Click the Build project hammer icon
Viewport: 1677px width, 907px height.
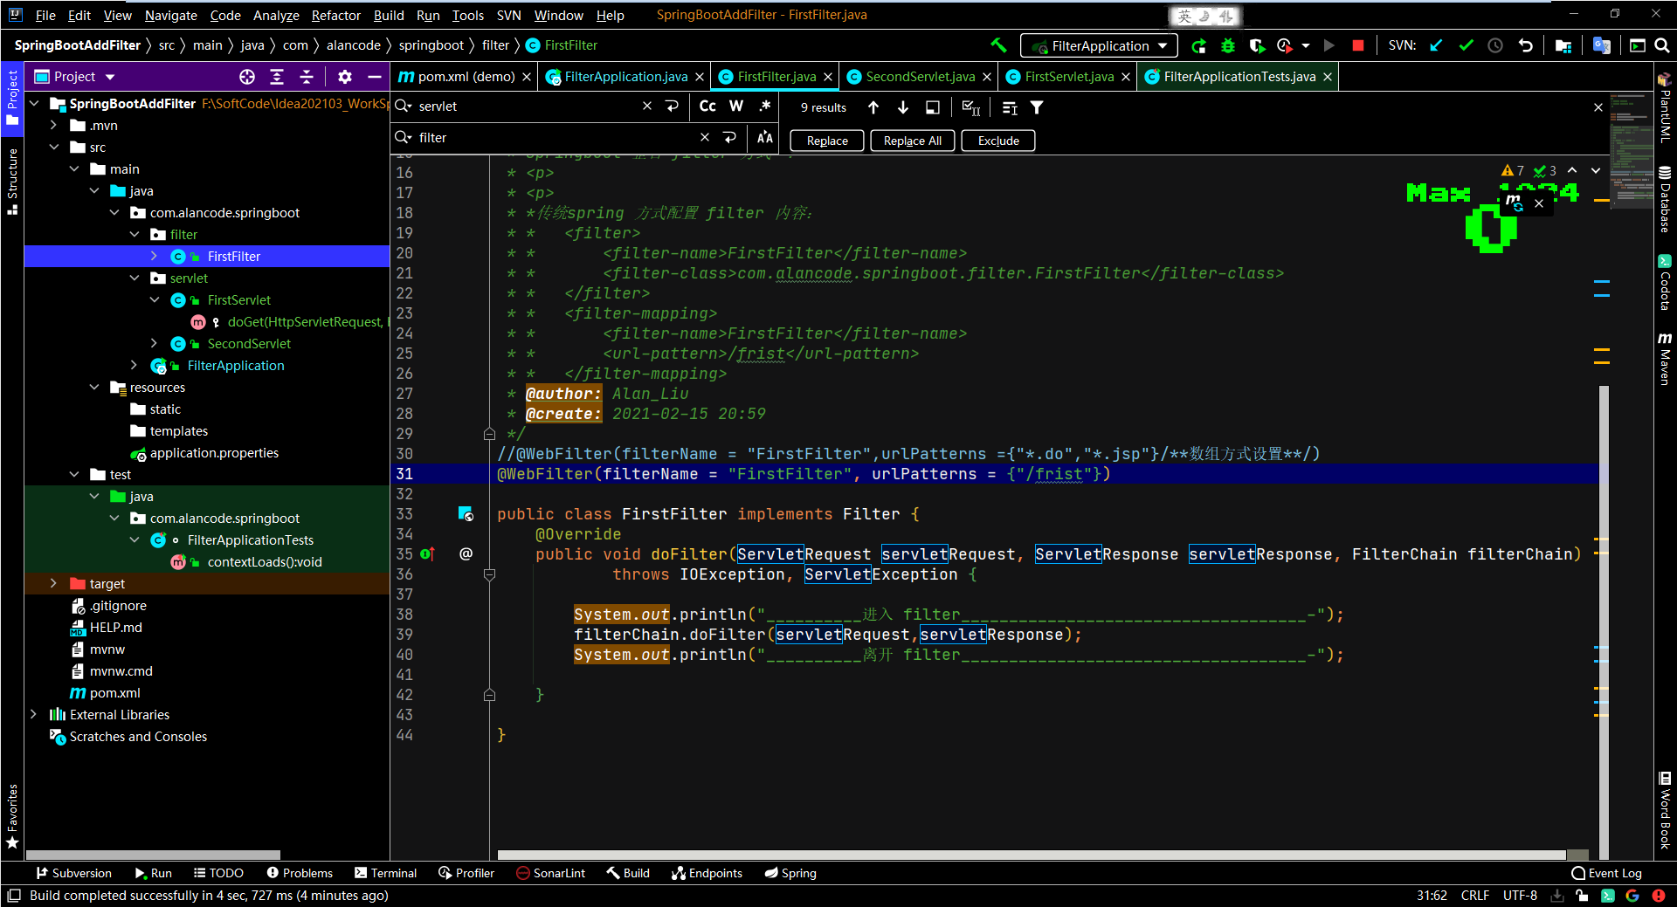point(998,45)
